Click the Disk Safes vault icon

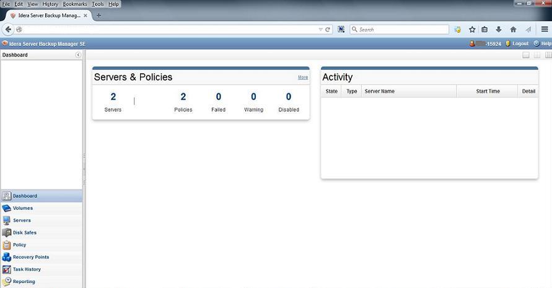coord(6,232)
